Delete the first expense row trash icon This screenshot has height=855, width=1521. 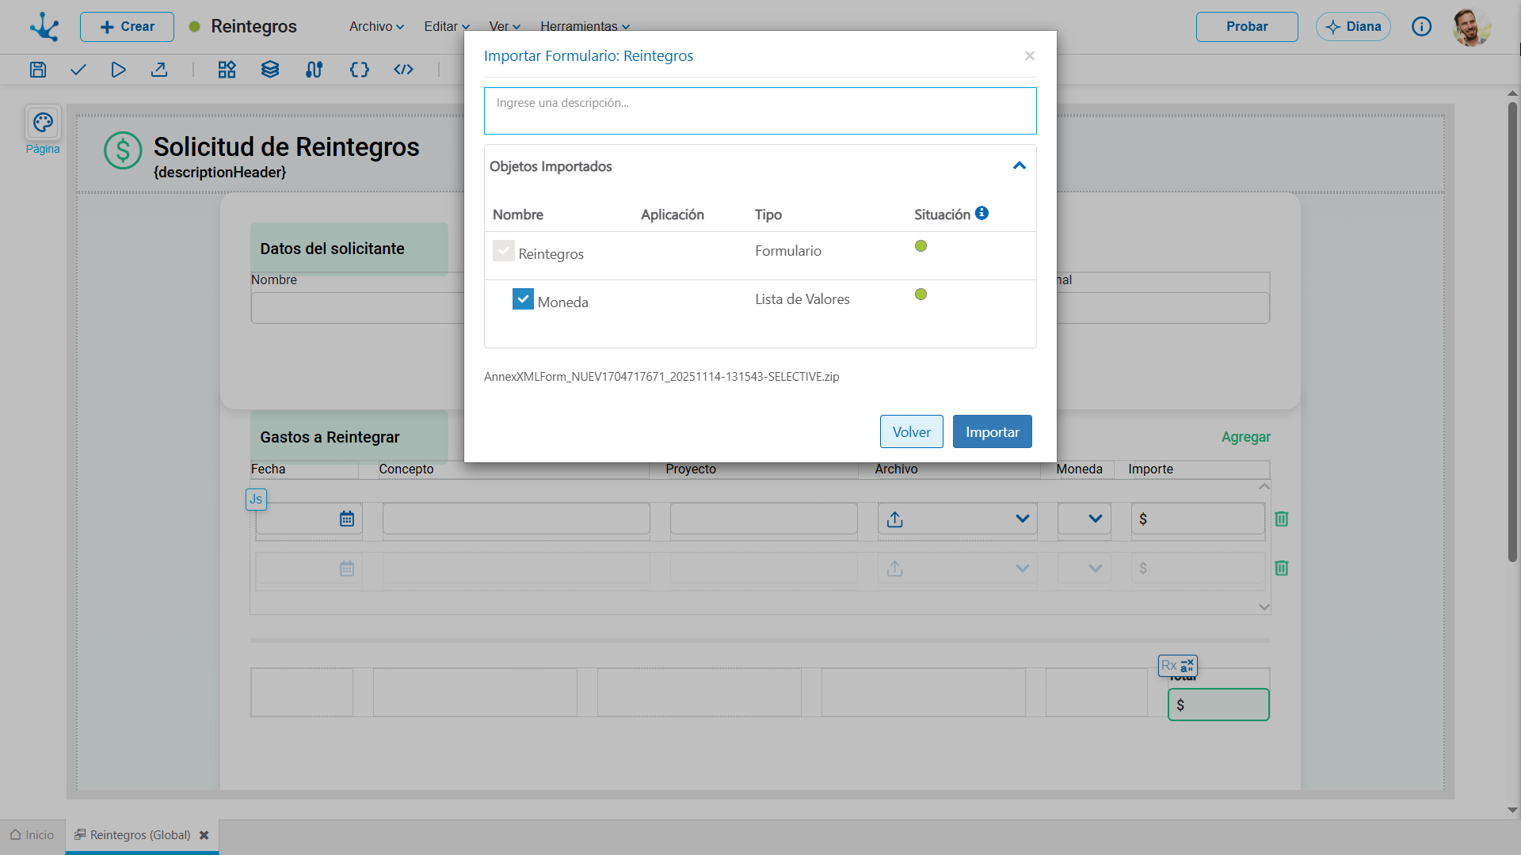tap(1282, 519)
